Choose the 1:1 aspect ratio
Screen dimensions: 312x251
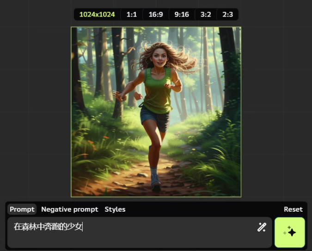tap(132, 14)
